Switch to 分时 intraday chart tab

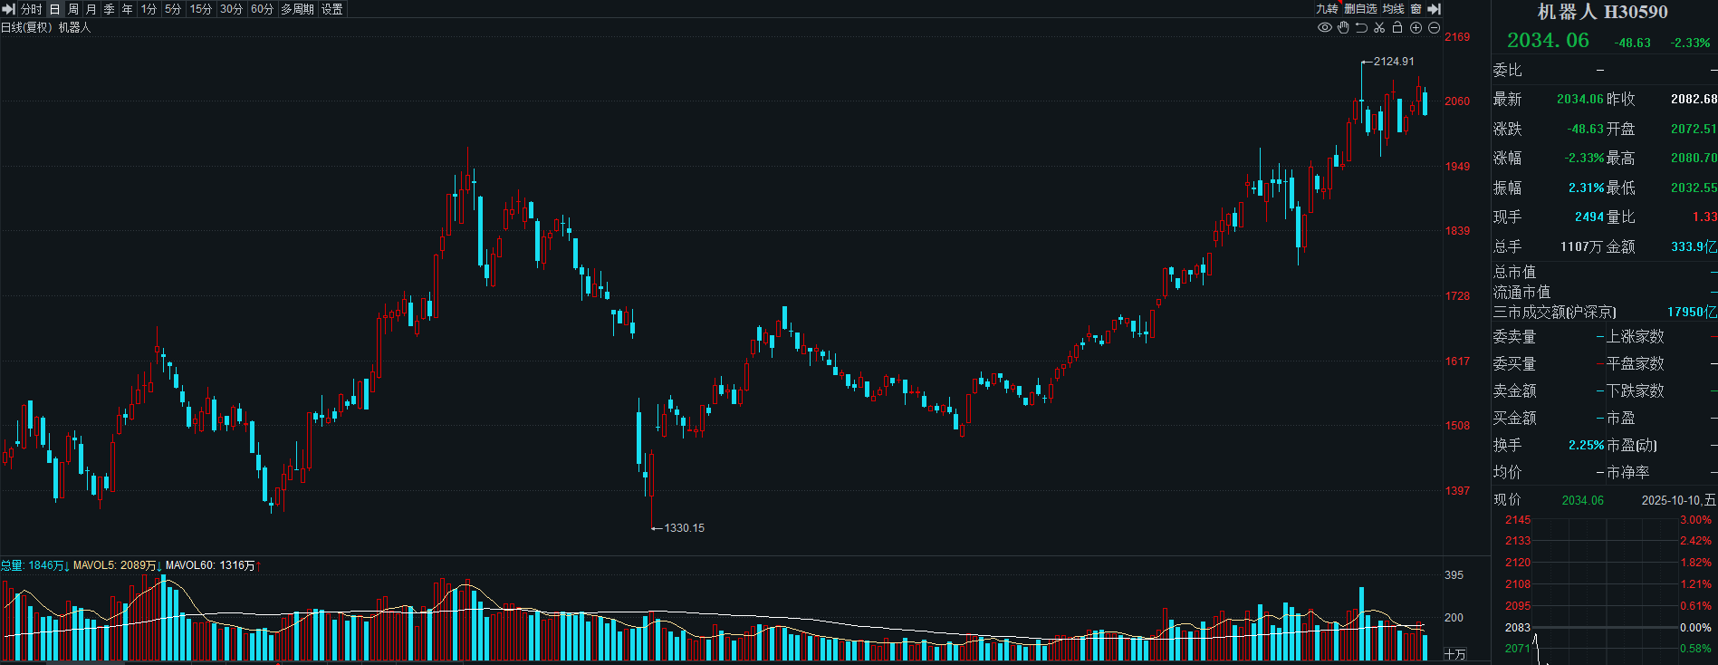coord(32,9)
